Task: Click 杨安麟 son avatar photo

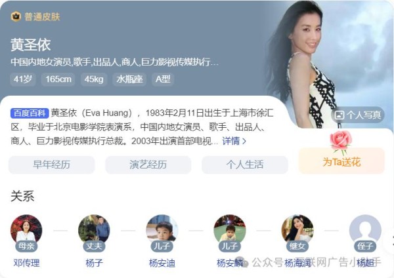Action: click(230, 230)
